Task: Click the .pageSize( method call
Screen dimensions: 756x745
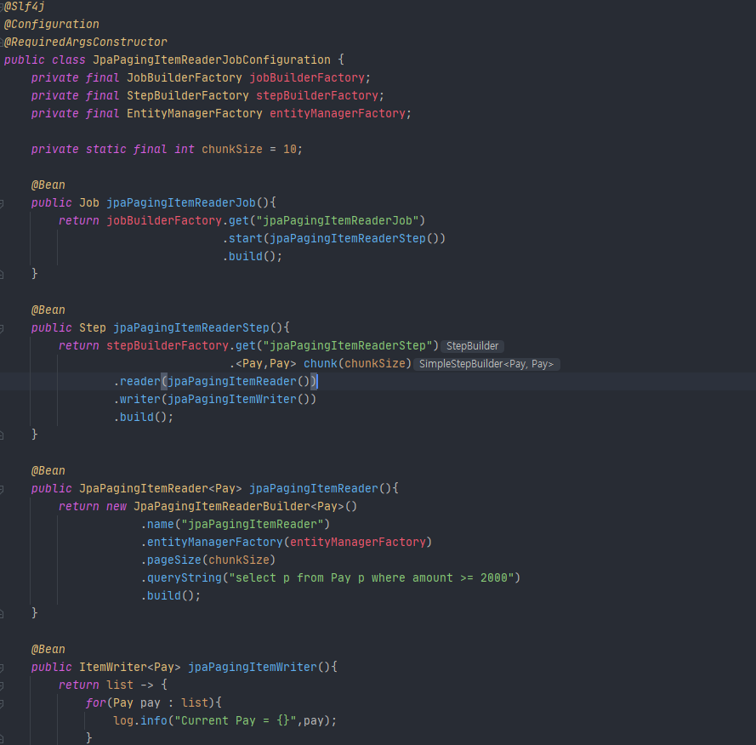Action: pos(174,560)
